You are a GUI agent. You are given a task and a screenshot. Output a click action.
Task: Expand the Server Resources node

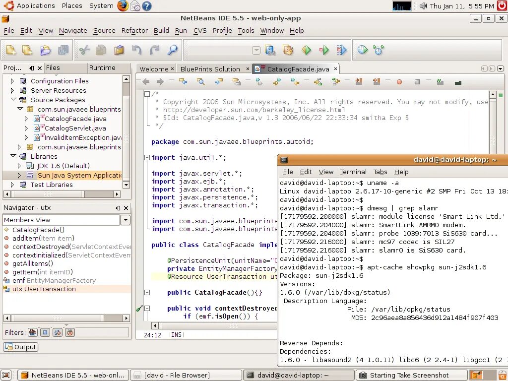[x=12, y=90]
